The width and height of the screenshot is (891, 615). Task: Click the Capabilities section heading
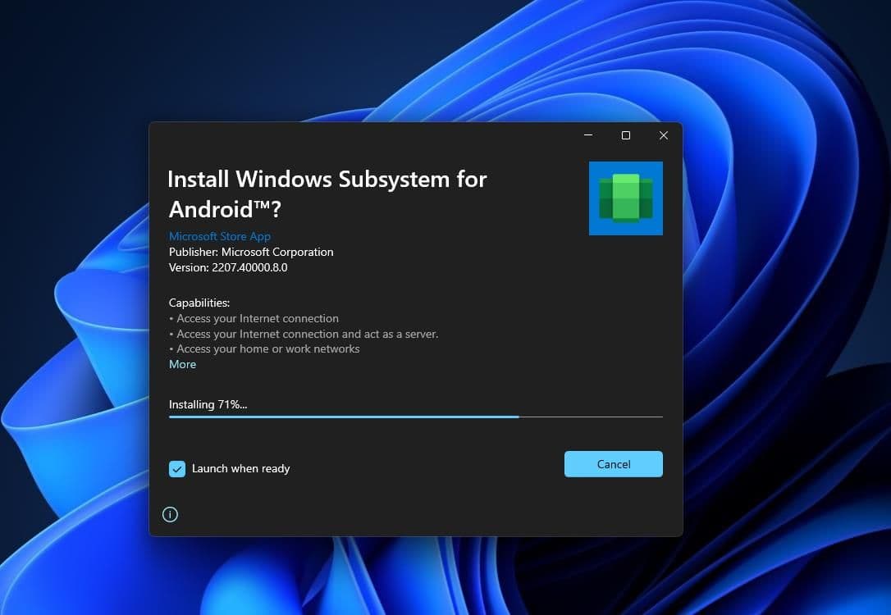199,303
